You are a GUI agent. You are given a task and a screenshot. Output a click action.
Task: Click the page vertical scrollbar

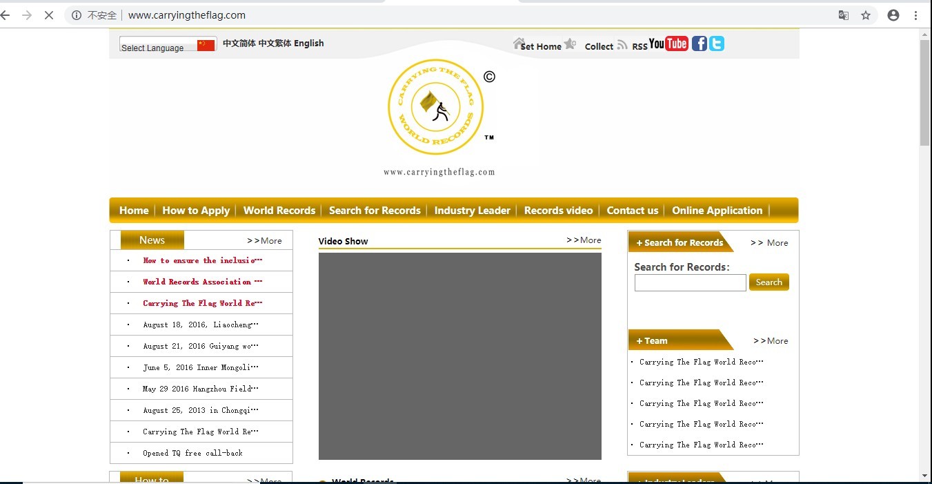pos(924,93)
